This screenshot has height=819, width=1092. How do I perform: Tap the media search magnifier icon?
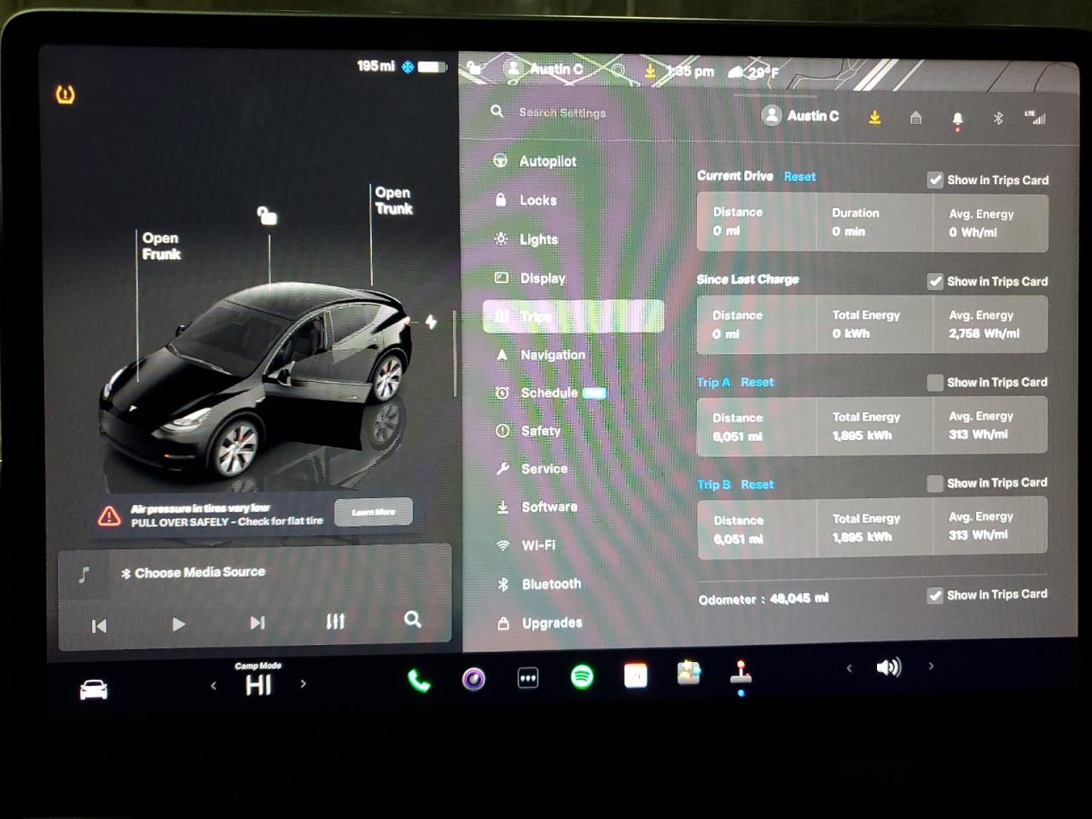[x=413, y=619]
